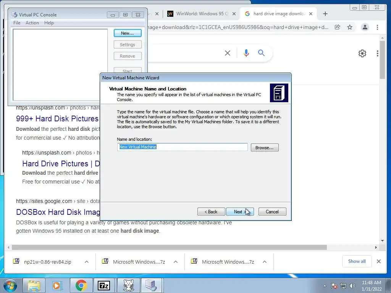This screenshot has height=293, width=391.
Task: Open File menu in Virtual PC Console
Action: (x=17, y=23)
